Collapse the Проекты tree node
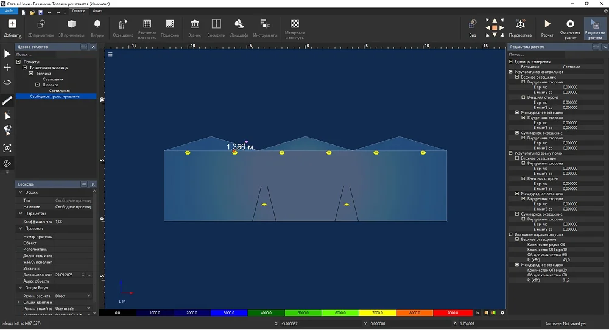This screenshot has width=609, height=330. click(18, 62)
